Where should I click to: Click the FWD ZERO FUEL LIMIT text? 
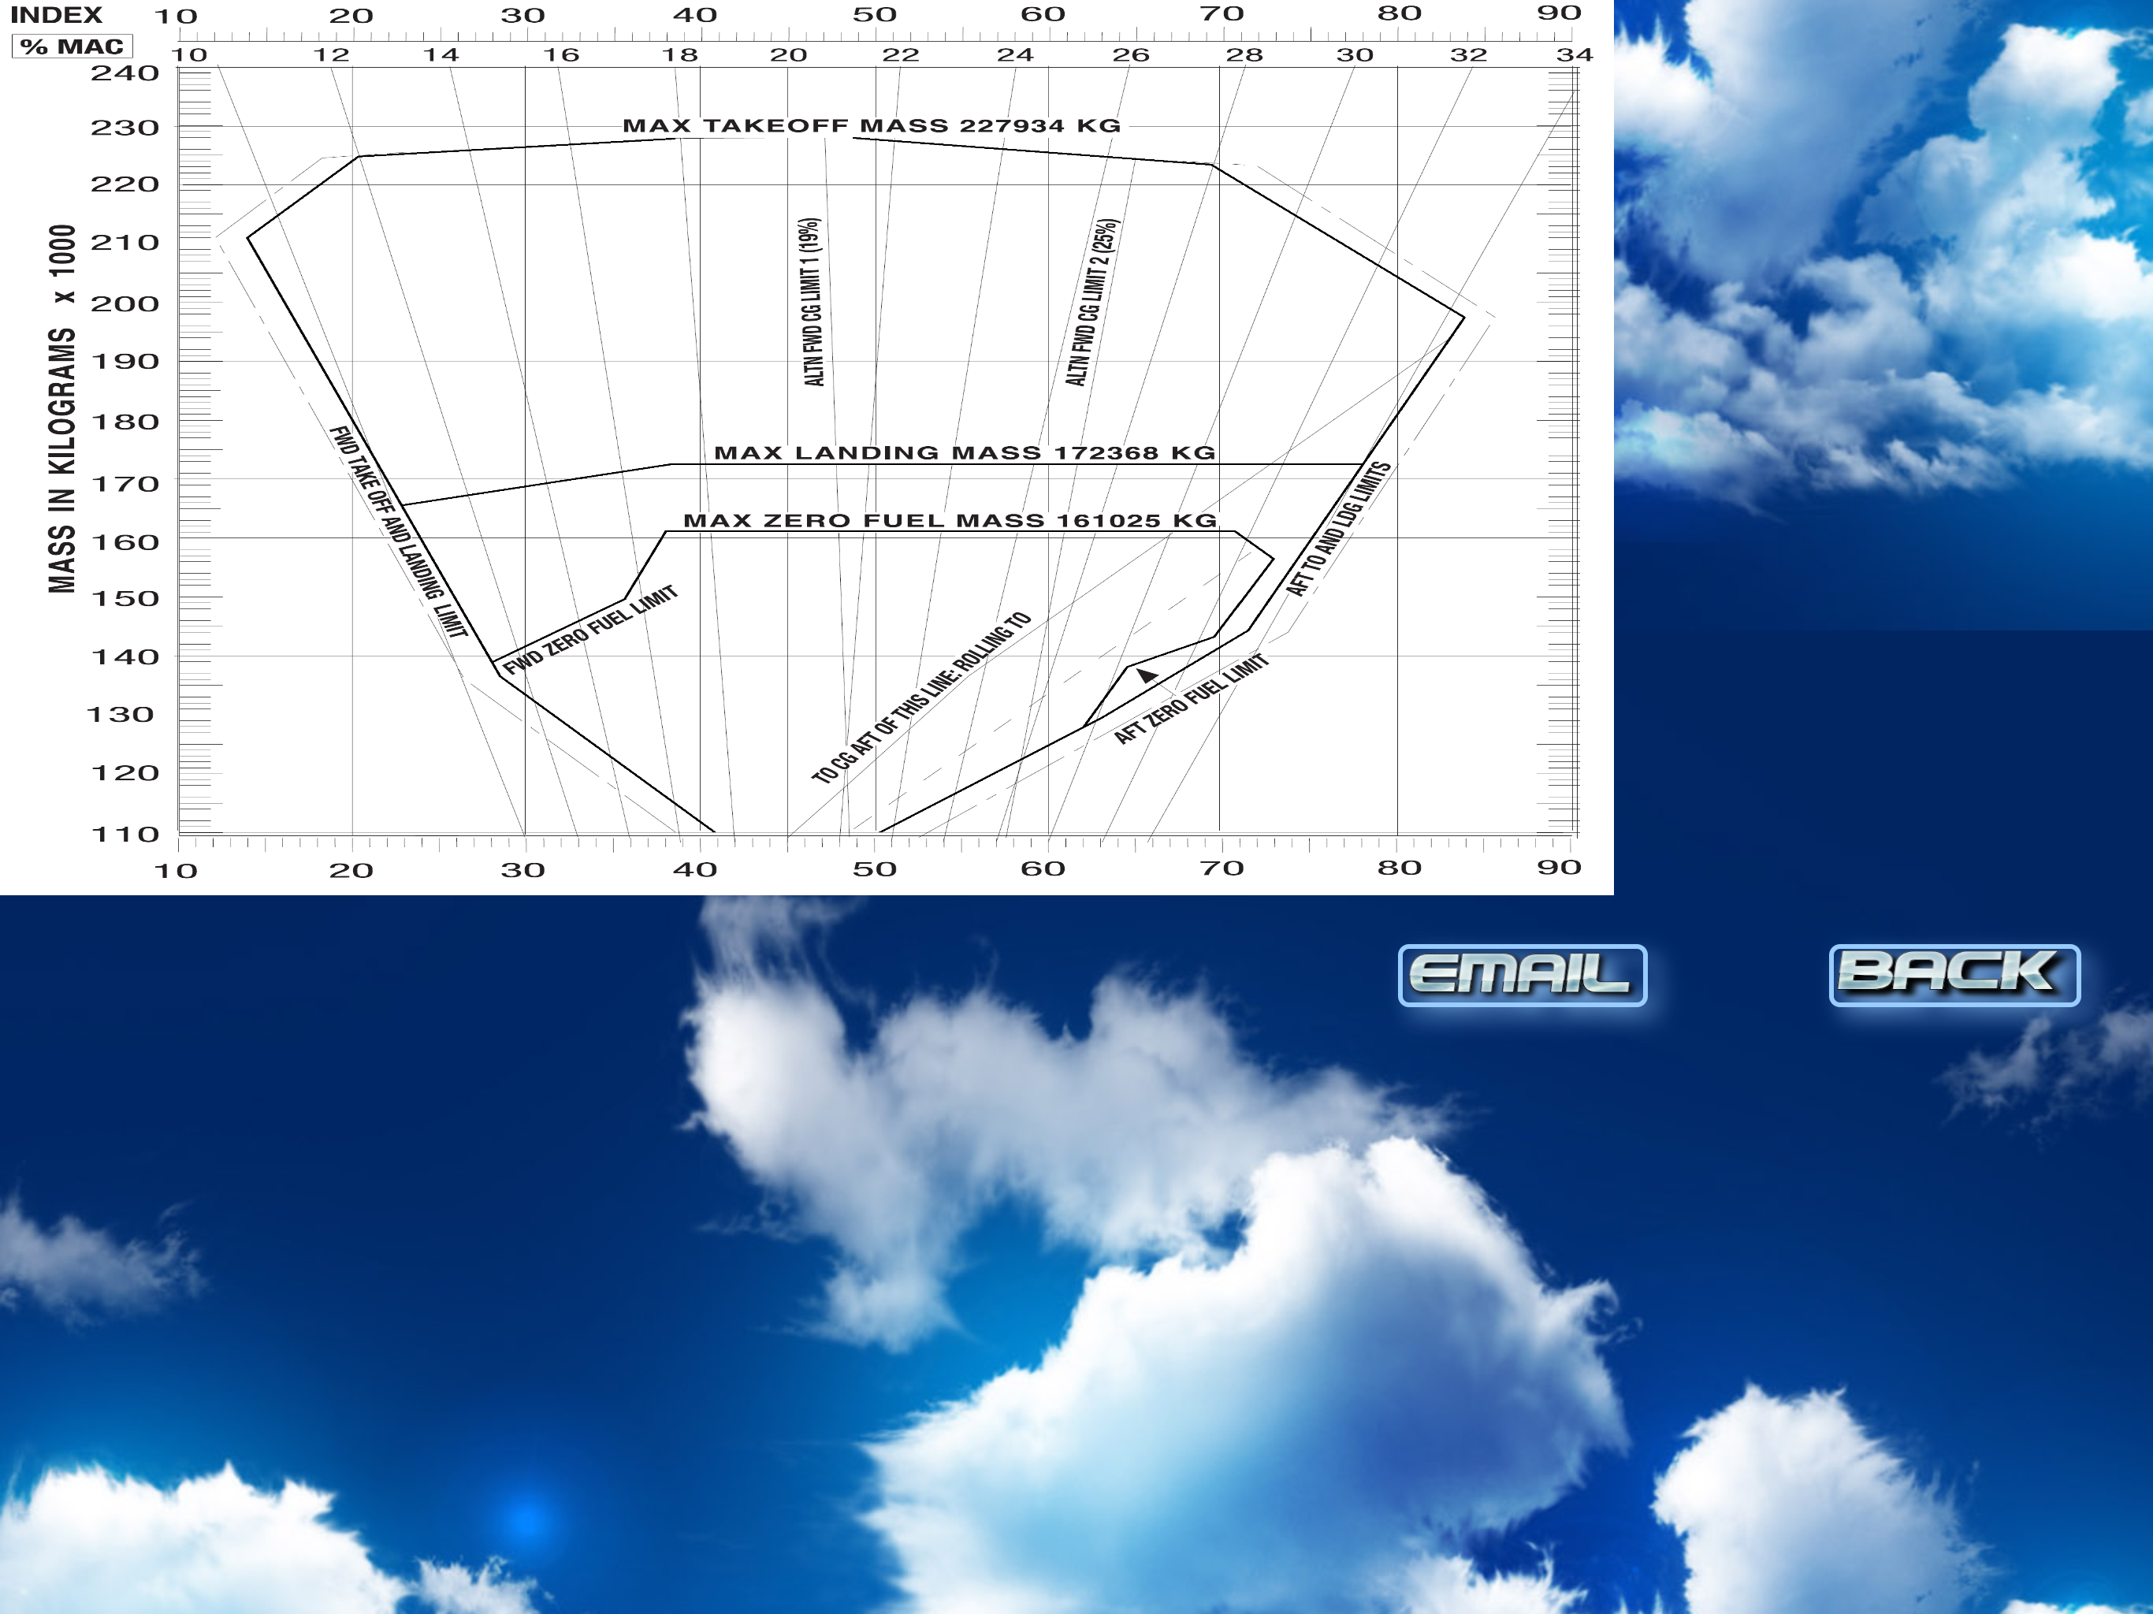pos(589,630)
